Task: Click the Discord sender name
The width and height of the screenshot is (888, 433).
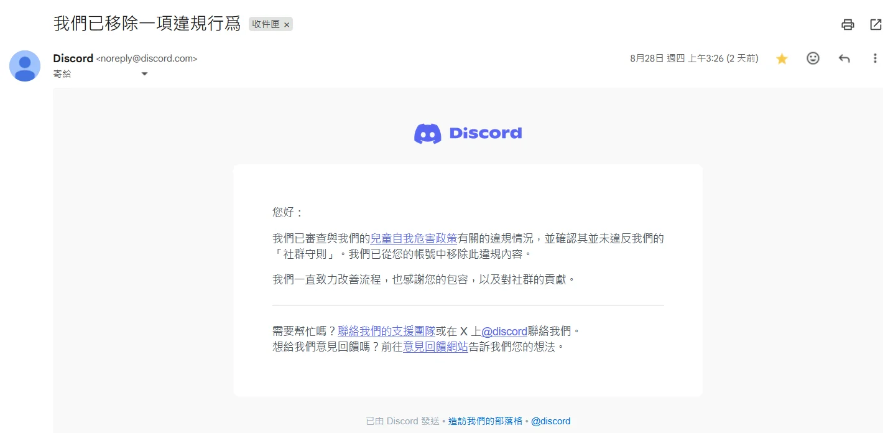Action: coord(73,58)
